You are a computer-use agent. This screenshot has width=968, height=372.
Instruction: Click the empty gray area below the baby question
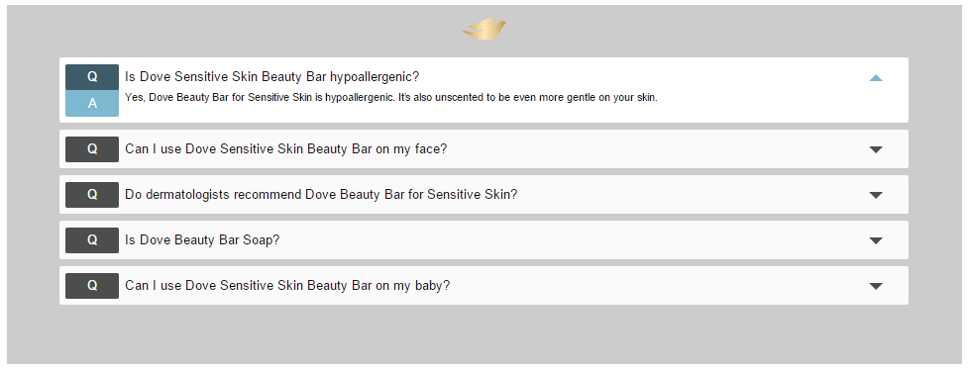484,333
